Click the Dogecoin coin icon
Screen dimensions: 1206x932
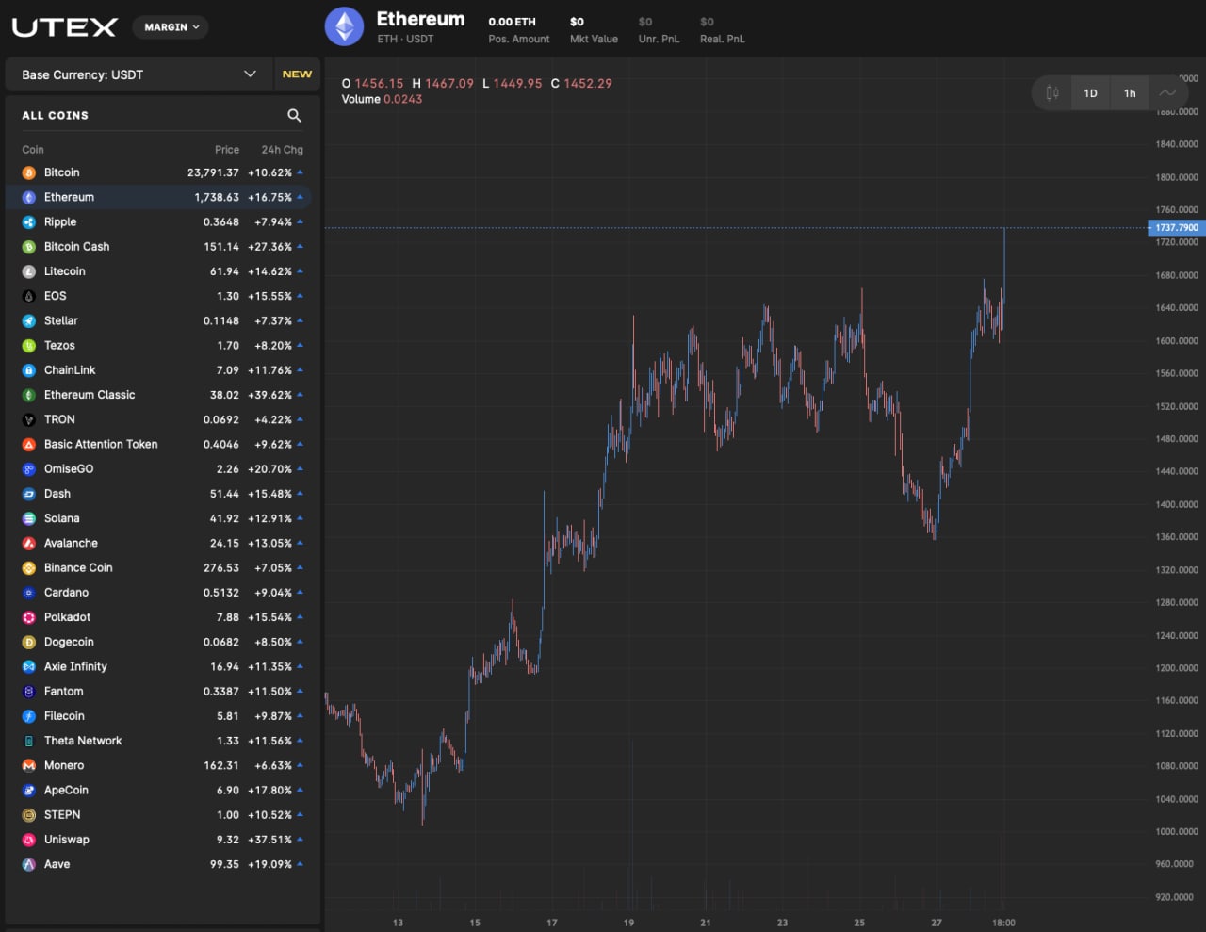click(29, 642)
